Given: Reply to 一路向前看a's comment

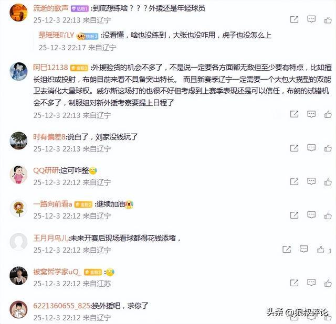Looking at the screenshot, I should click(311, 215).
